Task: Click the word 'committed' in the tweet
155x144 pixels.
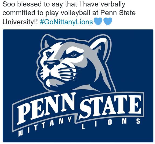Action: (19, 13)
